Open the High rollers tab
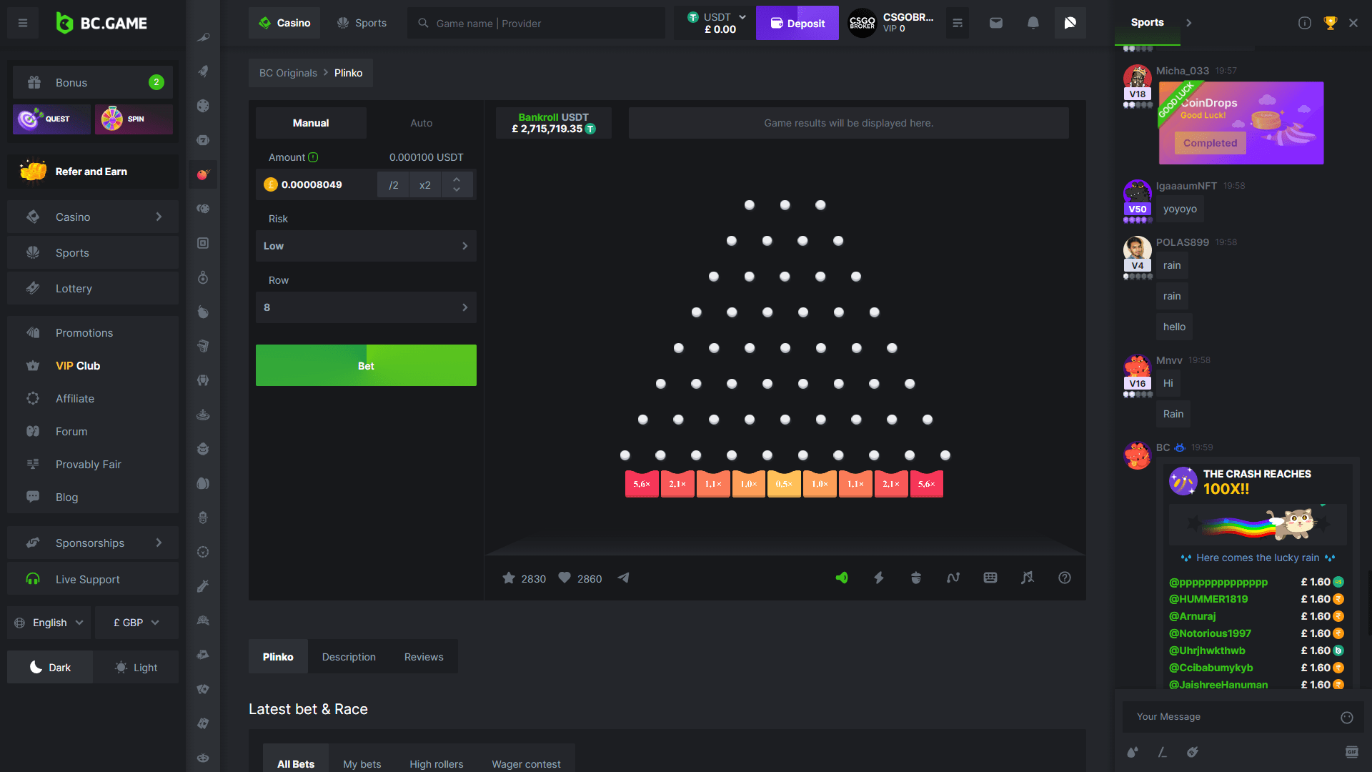1372x772 pixels. 436,763
